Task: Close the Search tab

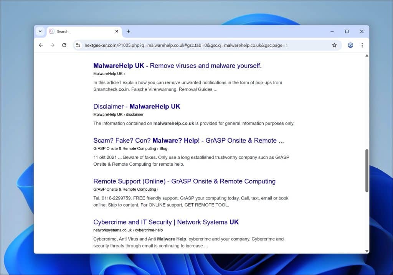Action: 117,31
